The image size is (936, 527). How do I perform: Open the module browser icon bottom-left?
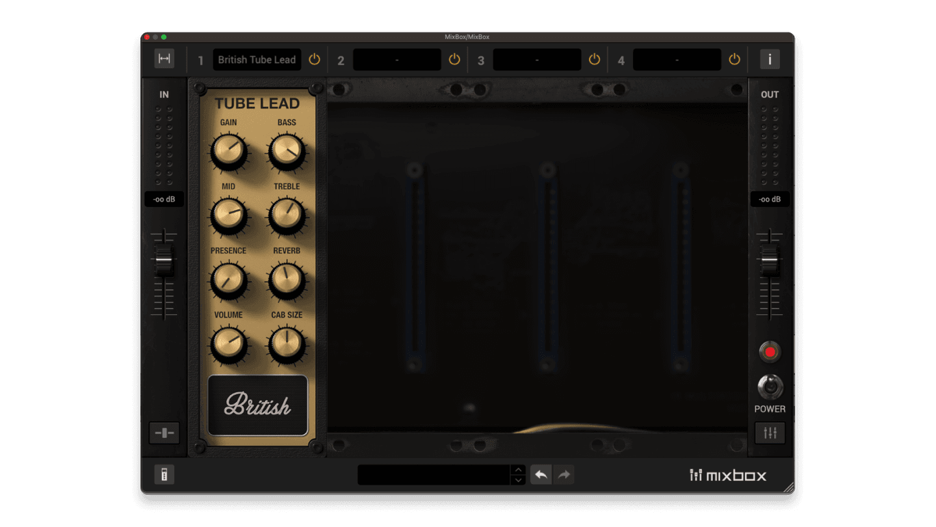point(164,474)
